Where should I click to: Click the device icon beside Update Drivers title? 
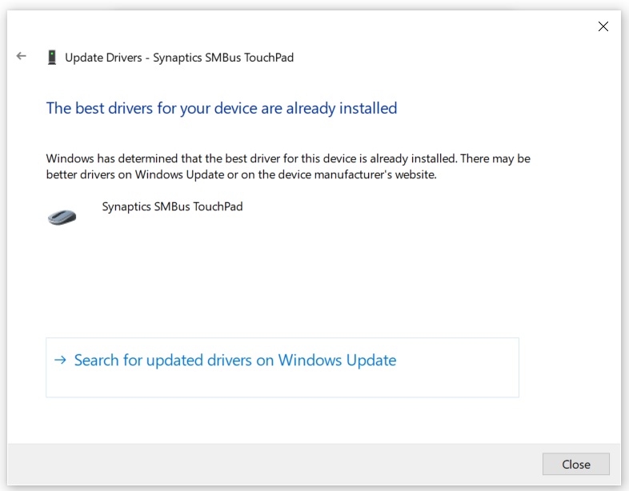[52, 58]
